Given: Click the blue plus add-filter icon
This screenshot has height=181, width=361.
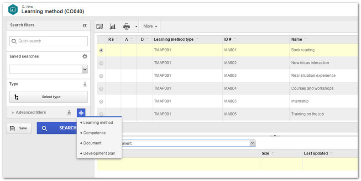Looking at the screenshot, I should [81, 113].
